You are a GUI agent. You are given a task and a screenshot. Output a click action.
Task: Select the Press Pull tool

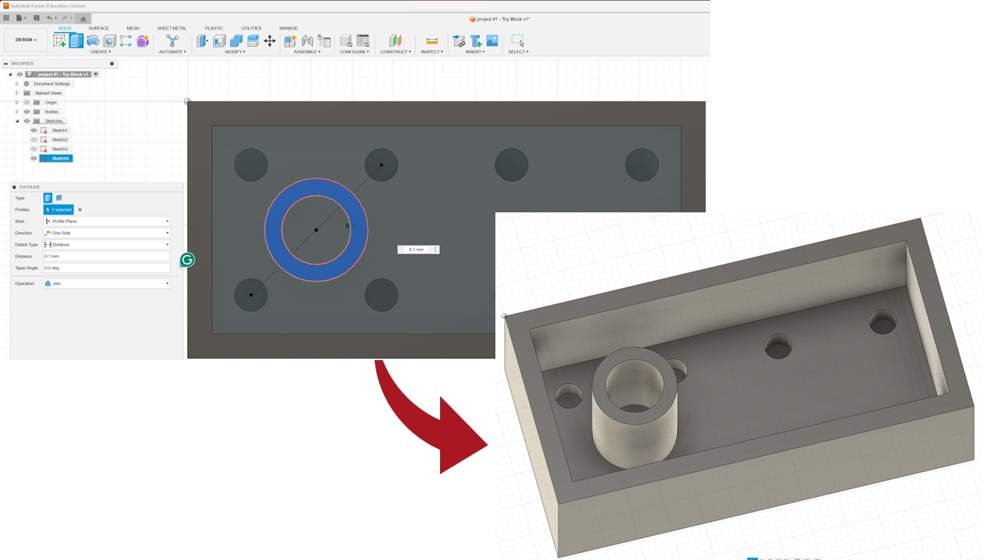[x=203, y=41]
